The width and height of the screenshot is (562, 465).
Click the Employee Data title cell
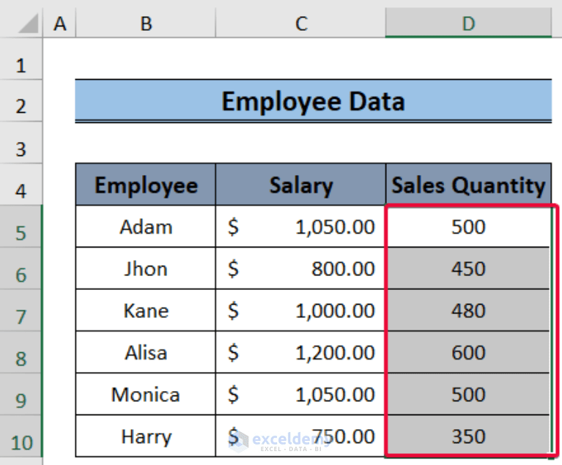pyautogui.click(x=314, y=101)
